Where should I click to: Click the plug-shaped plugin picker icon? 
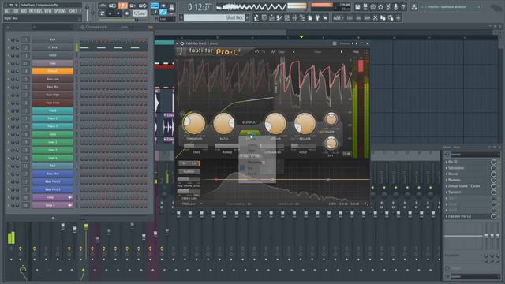(317, 18)
